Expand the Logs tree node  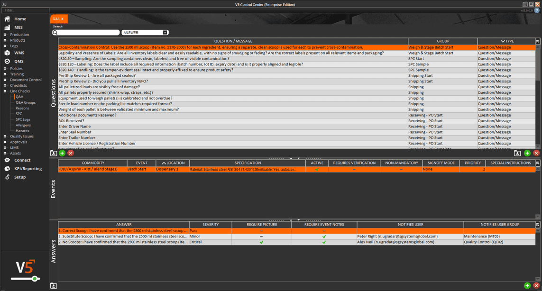5,45
